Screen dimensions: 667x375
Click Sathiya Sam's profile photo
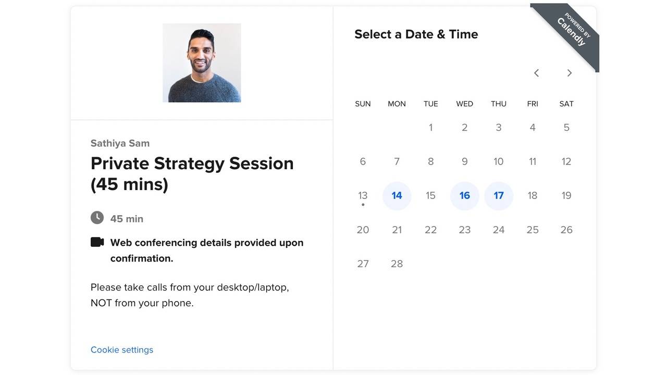coord(202,63)
